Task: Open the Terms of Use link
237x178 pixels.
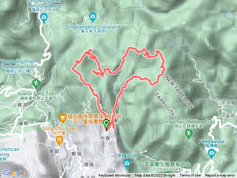Action: tap(190, 175)
